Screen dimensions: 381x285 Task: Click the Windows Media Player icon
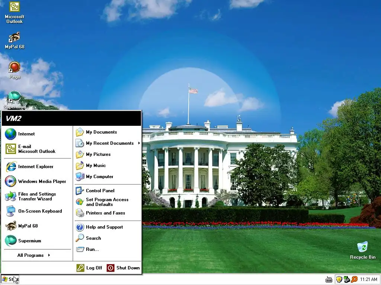(10, 181)
